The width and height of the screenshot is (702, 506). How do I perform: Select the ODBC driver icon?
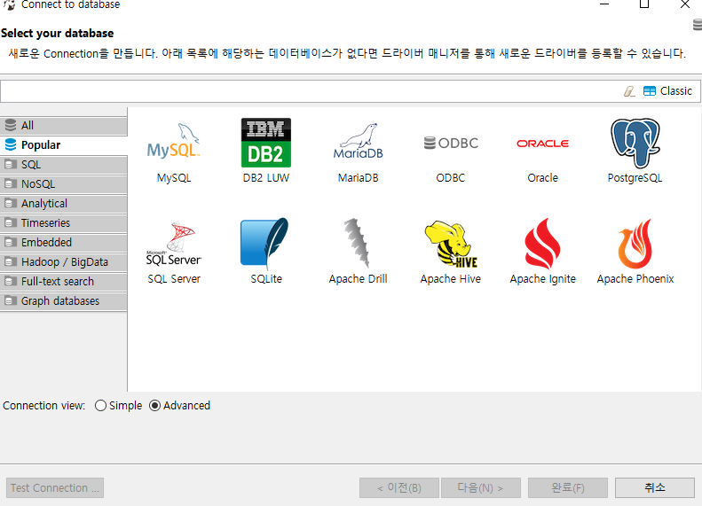[x=451, y=143]
